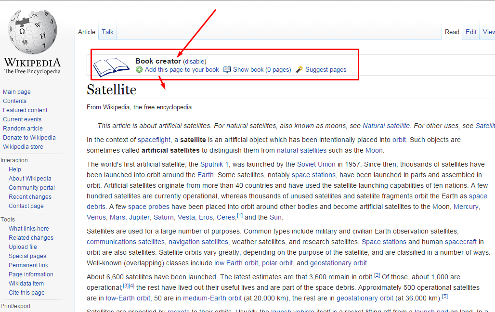Click the open book icon in Book creator

(111, 67)
